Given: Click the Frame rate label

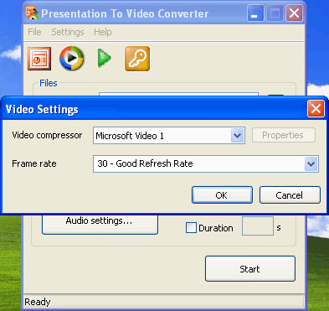Looking at the screenshot, I should [x=34, y=163].
